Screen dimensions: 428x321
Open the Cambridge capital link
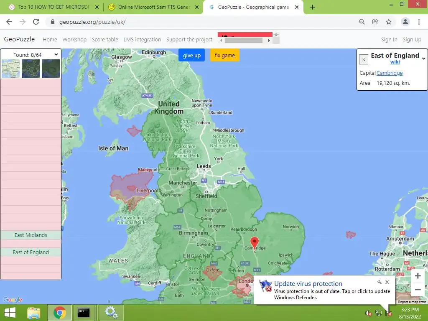point(390,73)
